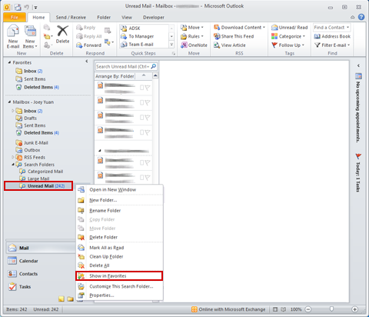This screenshot has width=369, height=317.
Task: Click the Junk E-Mail folder
Action: click(32, 142)
